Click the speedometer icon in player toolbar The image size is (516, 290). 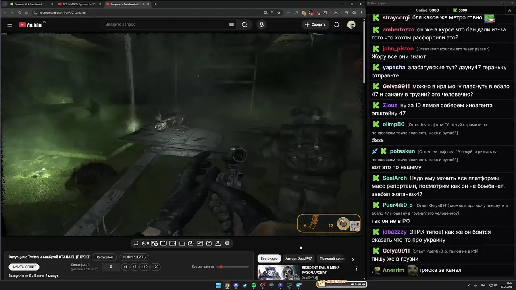coord(191,243)
